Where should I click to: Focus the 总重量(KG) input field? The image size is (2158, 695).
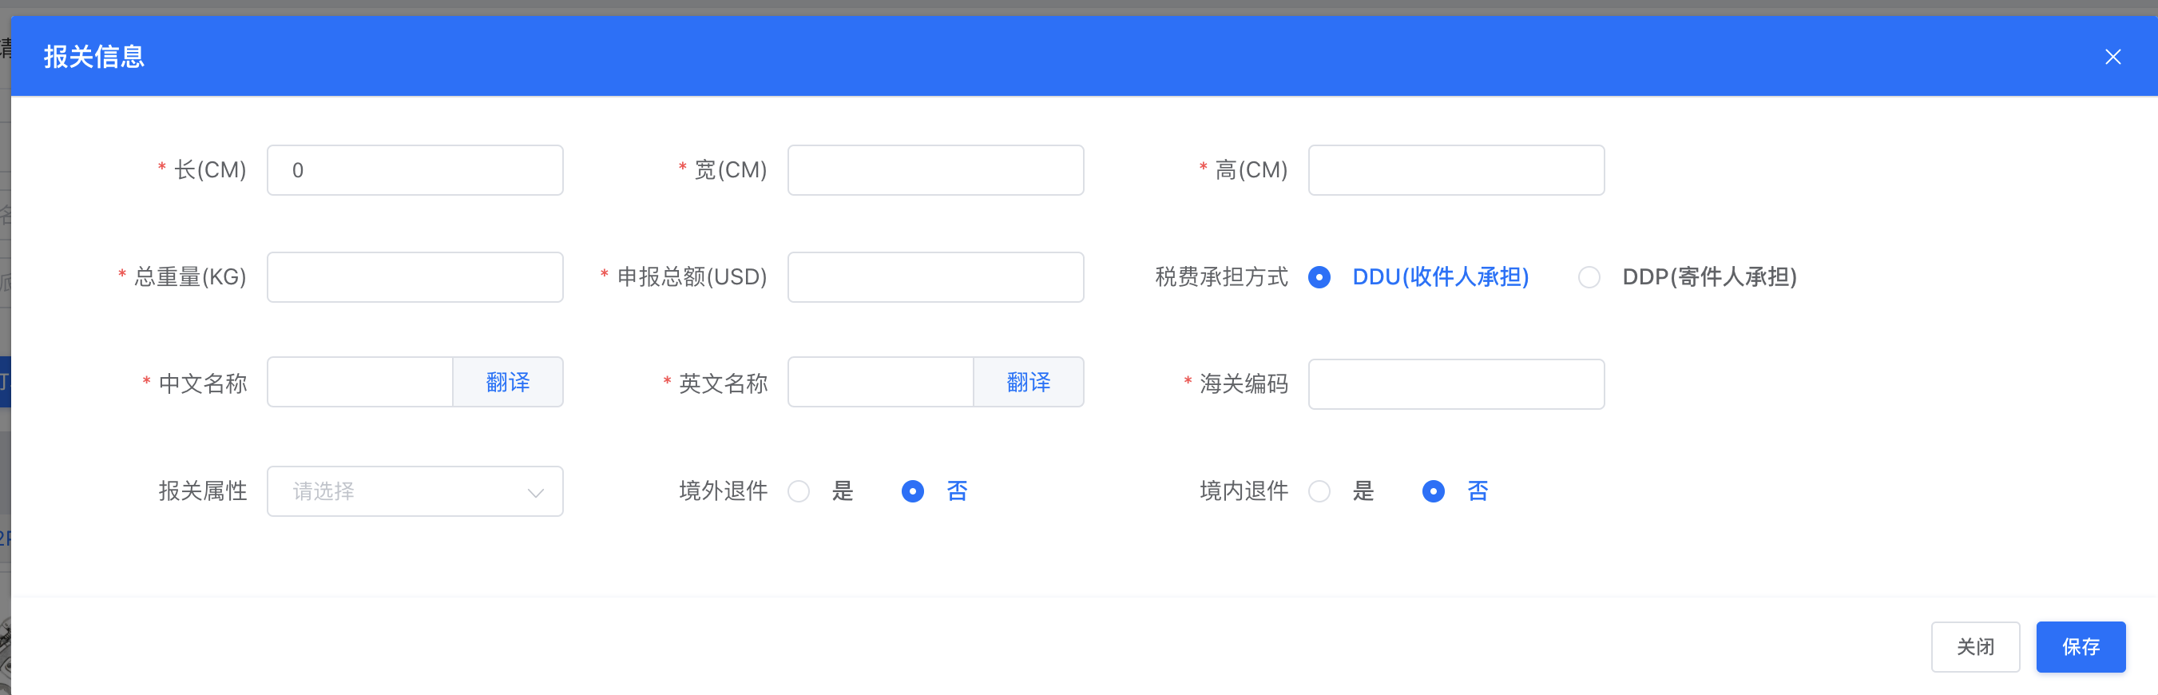pyautogui.click(x=415, y=277)
